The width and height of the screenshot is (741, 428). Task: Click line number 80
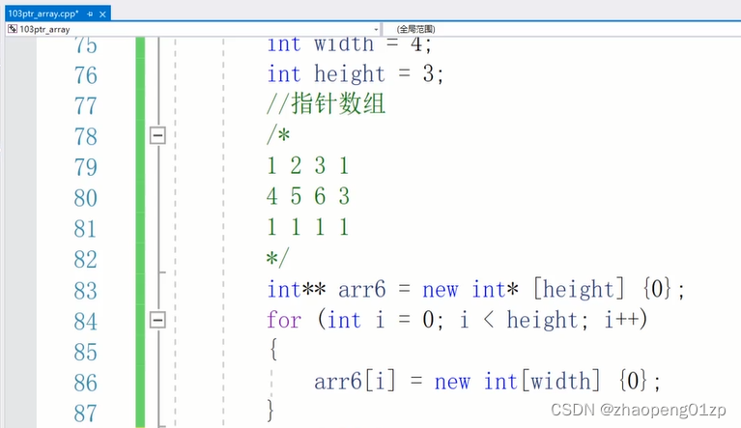tap(86, 198)
